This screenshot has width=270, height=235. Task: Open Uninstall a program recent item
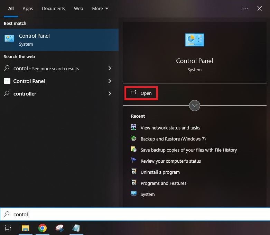point(160,172)
